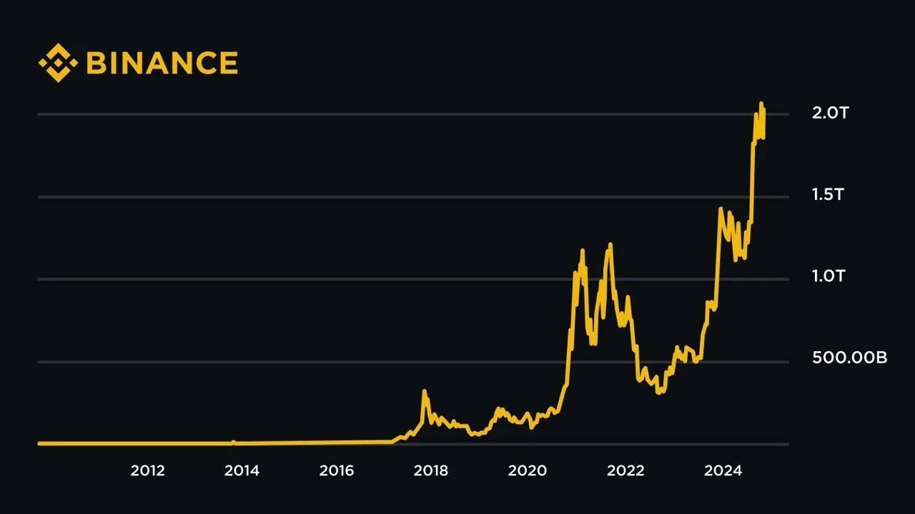Click the 2020 year label

pyautogui.click(x=527, y=470)
